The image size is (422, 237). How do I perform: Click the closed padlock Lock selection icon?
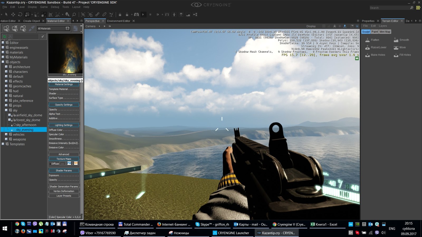point(120,14)
